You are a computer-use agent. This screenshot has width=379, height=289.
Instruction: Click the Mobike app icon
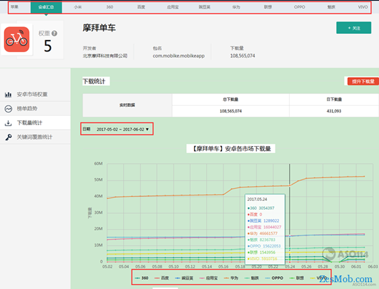click(x=17, y=39)
